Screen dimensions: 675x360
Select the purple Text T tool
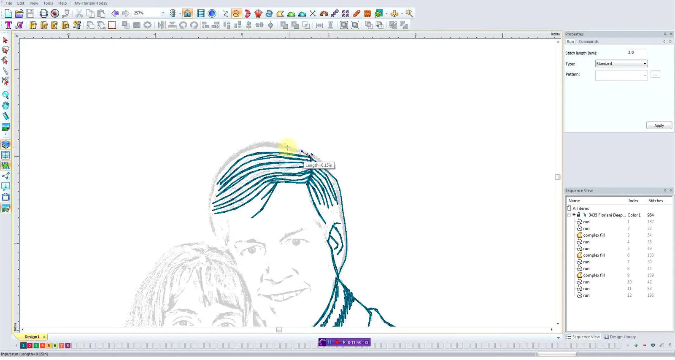click(x=8, y=25)
